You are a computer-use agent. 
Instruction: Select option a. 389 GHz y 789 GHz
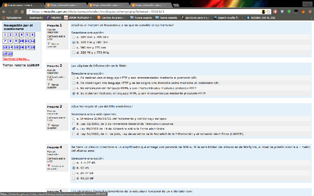pos(74,37)
